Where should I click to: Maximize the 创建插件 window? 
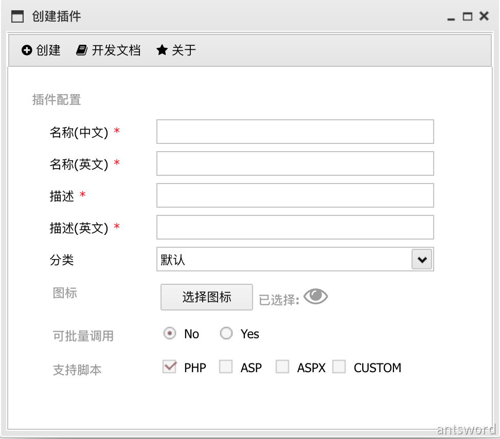pos(467,16)
